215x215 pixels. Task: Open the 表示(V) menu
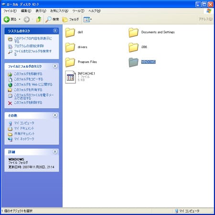[x=41, y=11]
